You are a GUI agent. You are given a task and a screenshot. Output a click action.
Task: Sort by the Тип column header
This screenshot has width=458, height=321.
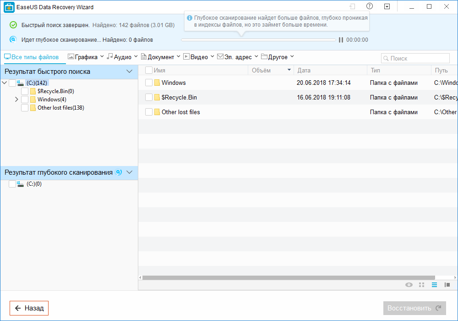[399, 71]
